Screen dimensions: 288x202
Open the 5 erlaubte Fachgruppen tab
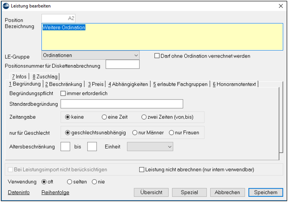tap(181, 84)
